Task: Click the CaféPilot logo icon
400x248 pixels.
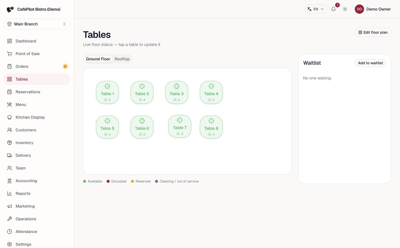Action: 10,9
